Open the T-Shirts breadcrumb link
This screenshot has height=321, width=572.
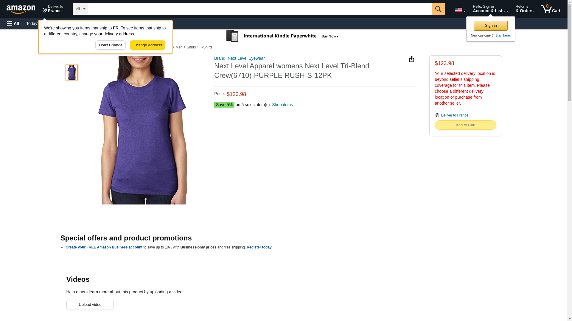point(206,47)
